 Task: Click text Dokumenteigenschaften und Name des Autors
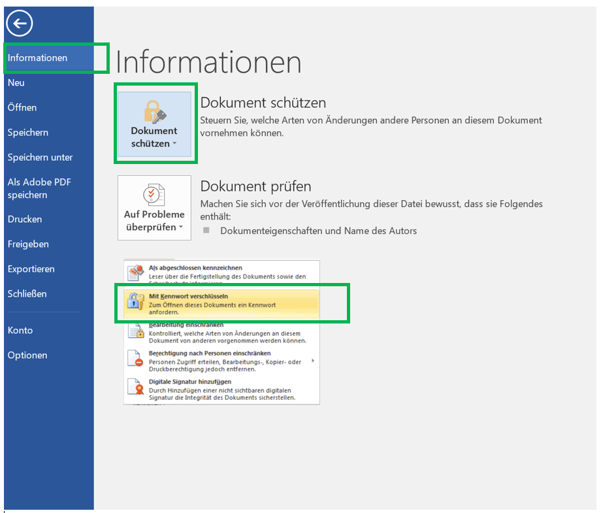tap(319, 231)
